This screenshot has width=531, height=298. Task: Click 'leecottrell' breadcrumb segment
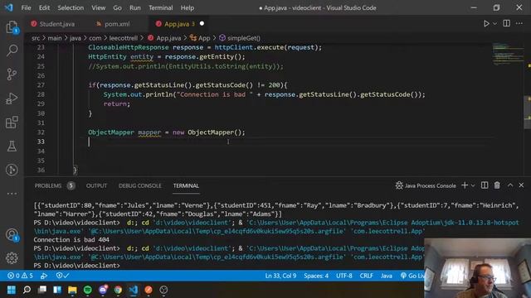(124, 38)
